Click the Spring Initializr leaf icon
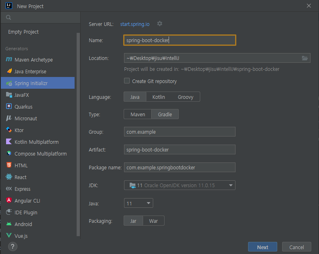Viewport: 319px width, 254px height. click(x=9, y=83)
